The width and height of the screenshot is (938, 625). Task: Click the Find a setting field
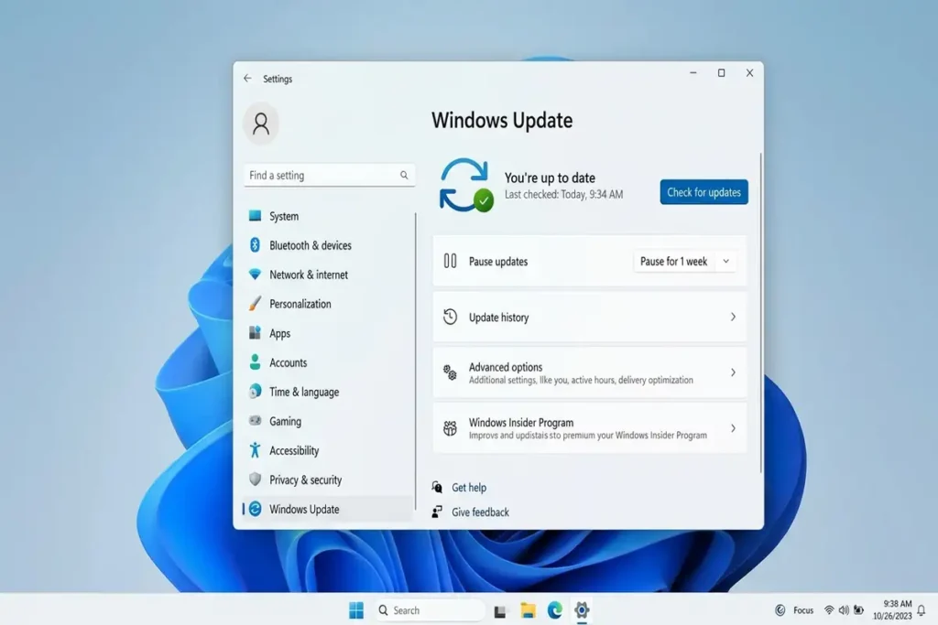(x=330, y=175)
